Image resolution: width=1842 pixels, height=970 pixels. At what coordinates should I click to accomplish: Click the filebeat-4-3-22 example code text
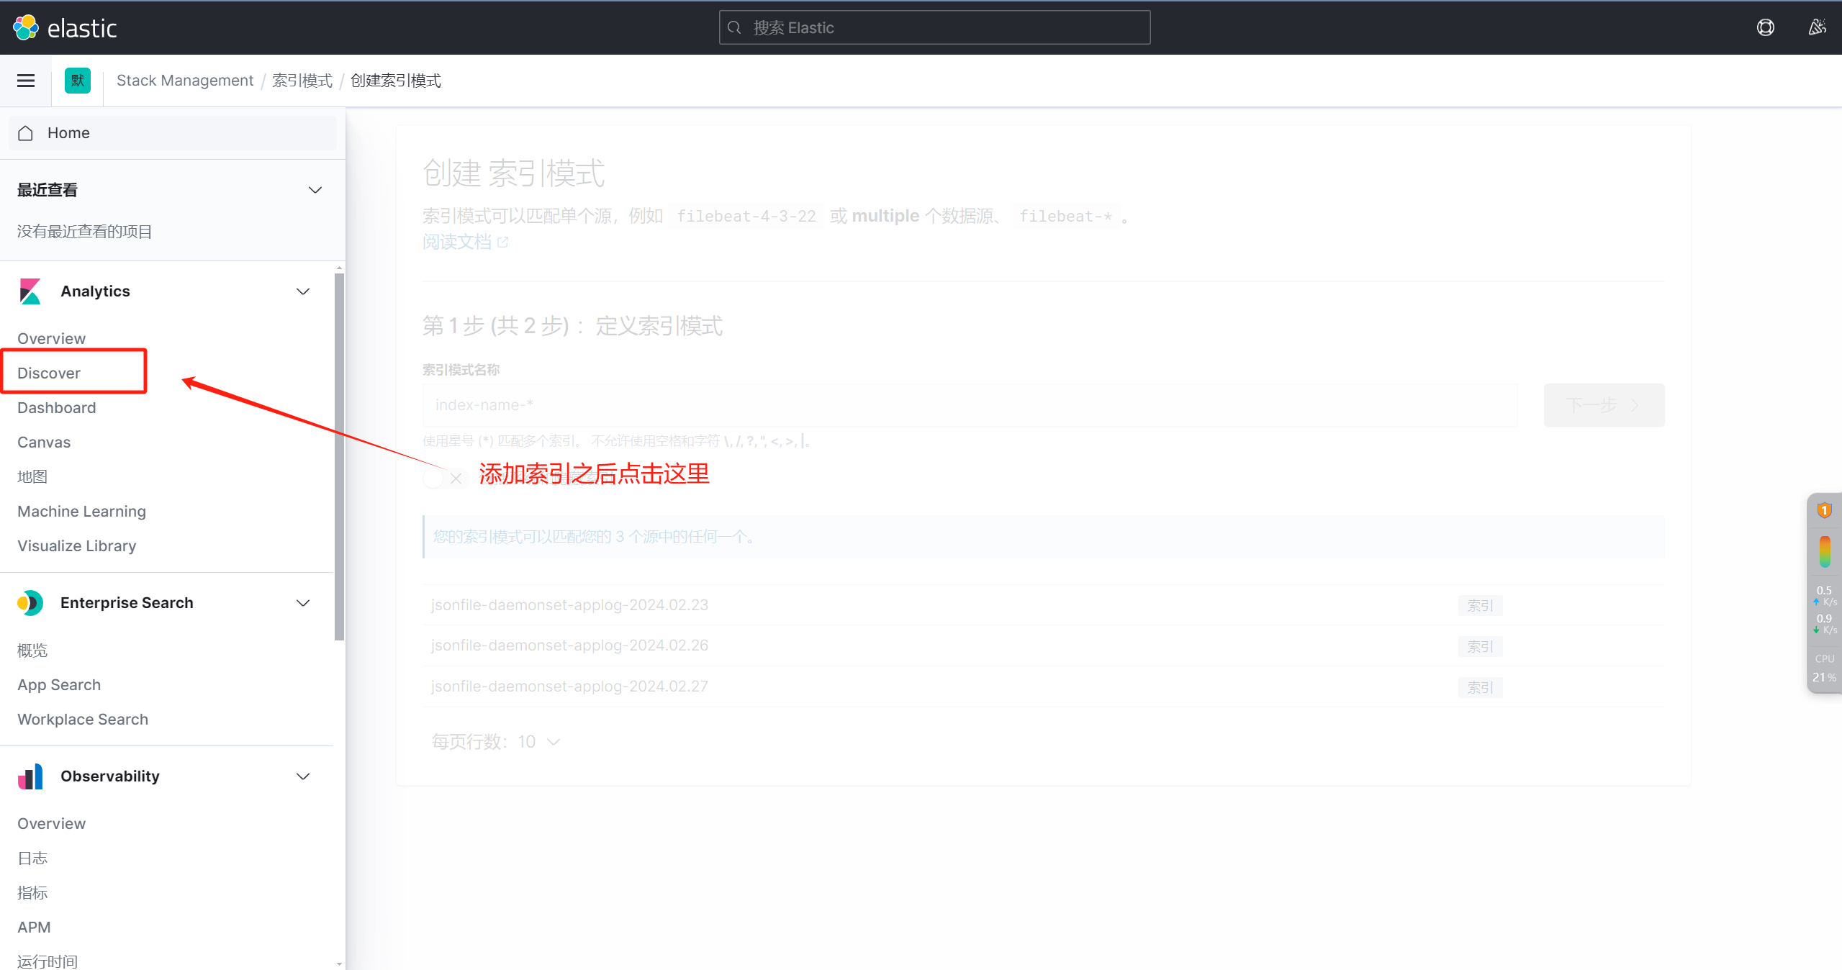[x=746, y=217]
